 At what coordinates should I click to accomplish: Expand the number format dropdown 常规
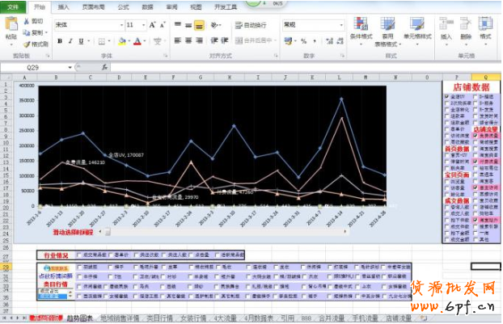pyautogui.click(x=340, y=25)
